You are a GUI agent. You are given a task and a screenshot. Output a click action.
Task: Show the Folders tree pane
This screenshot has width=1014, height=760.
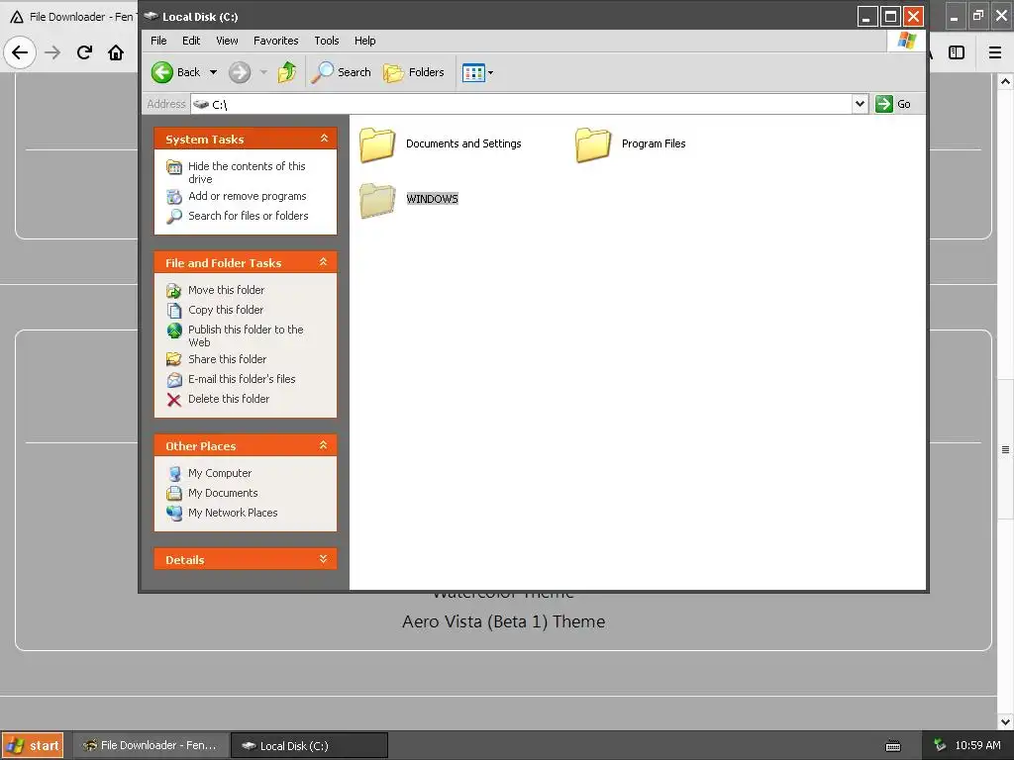(414, 72)
